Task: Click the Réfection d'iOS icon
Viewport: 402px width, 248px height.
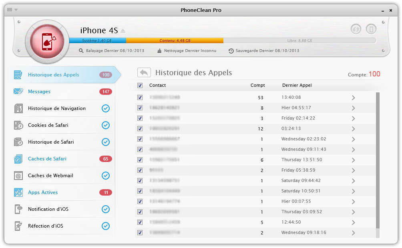Action: (18, 226)
